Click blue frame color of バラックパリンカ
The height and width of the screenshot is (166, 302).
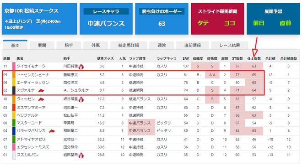tap(14, 131)
